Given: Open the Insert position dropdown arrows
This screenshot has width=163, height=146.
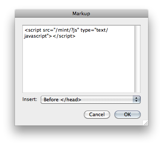Looking at the screenshot, I should point(137,99).
